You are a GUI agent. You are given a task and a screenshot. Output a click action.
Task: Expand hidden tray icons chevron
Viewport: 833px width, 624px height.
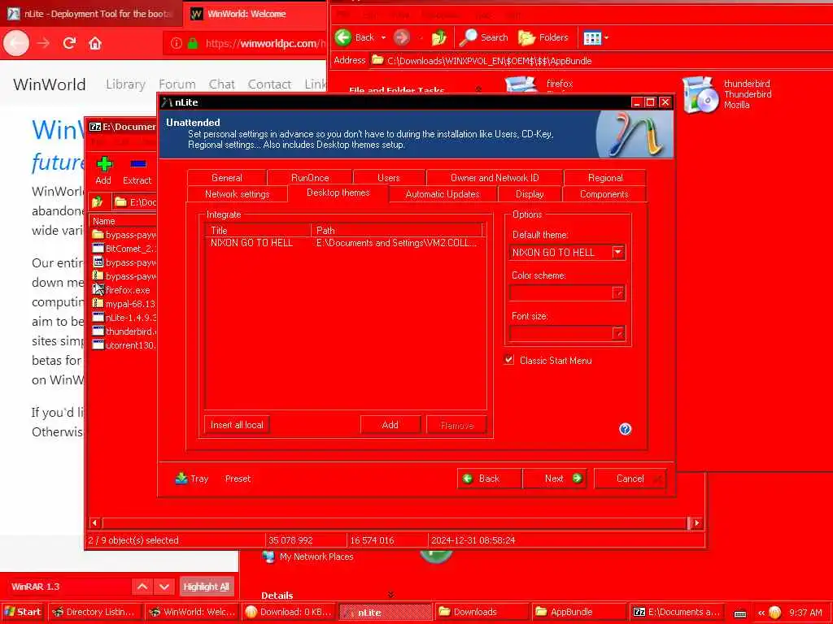(761, 613)
